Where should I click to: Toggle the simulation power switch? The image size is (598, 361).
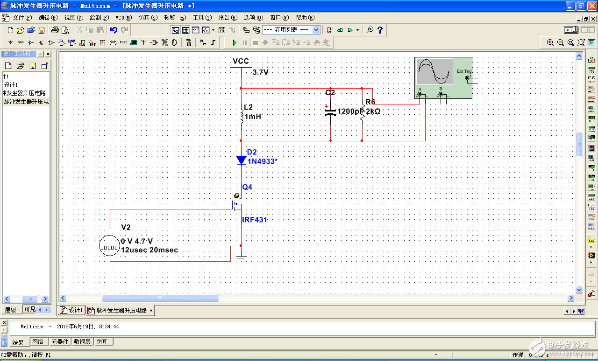[571, 30]
